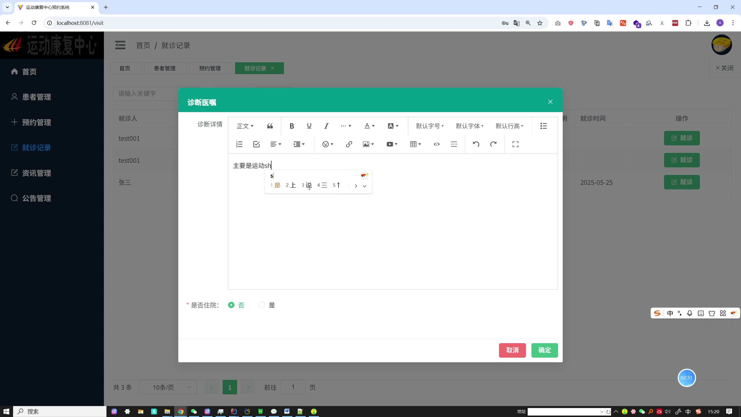
Task: Choose IME candidate 2 上
Action: click(291, 185)
